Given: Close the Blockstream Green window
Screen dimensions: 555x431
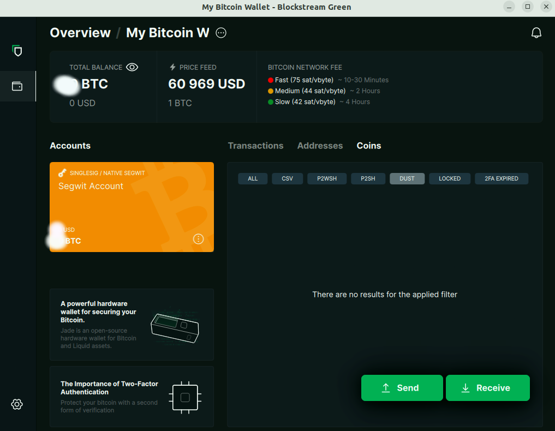Looking at the screenshot, I should coord(546,7).
